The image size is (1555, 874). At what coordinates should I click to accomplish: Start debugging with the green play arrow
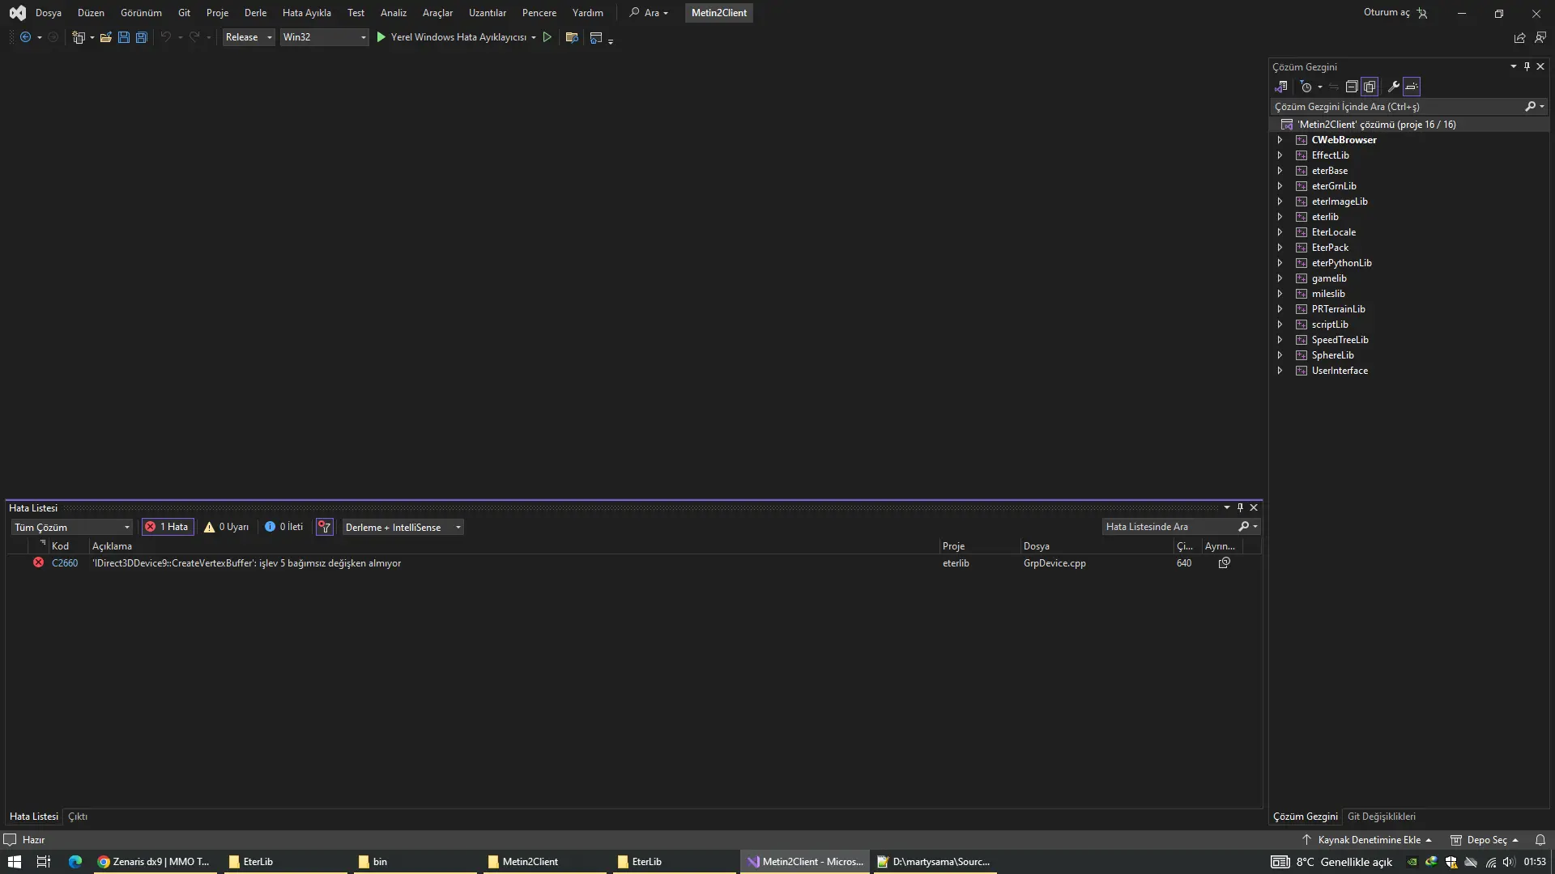381,37
